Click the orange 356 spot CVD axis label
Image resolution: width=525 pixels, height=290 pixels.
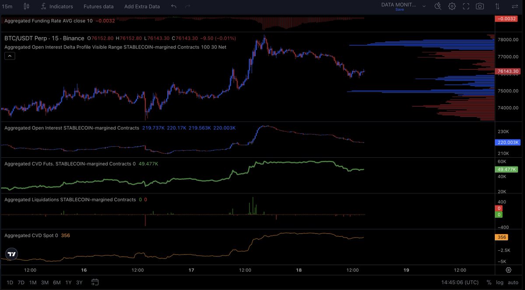[x=501, y=237]
